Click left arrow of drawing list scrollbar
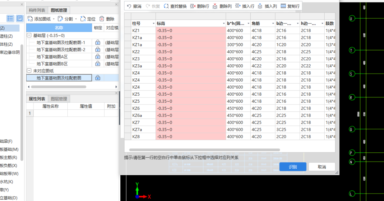This screenshot has height=201, width=384. click(x=29, y=87)
